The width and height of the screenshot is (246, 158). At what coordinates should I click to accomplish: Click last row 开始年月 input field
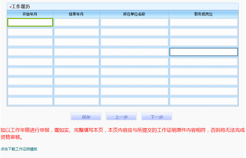click(x=30, y=101)
